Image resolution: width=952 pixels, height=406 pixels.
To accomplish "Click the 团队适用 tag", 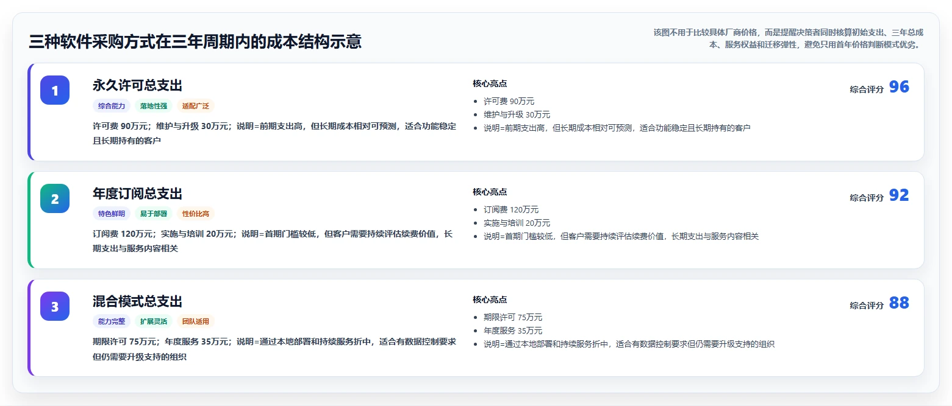I will (196, 321).
